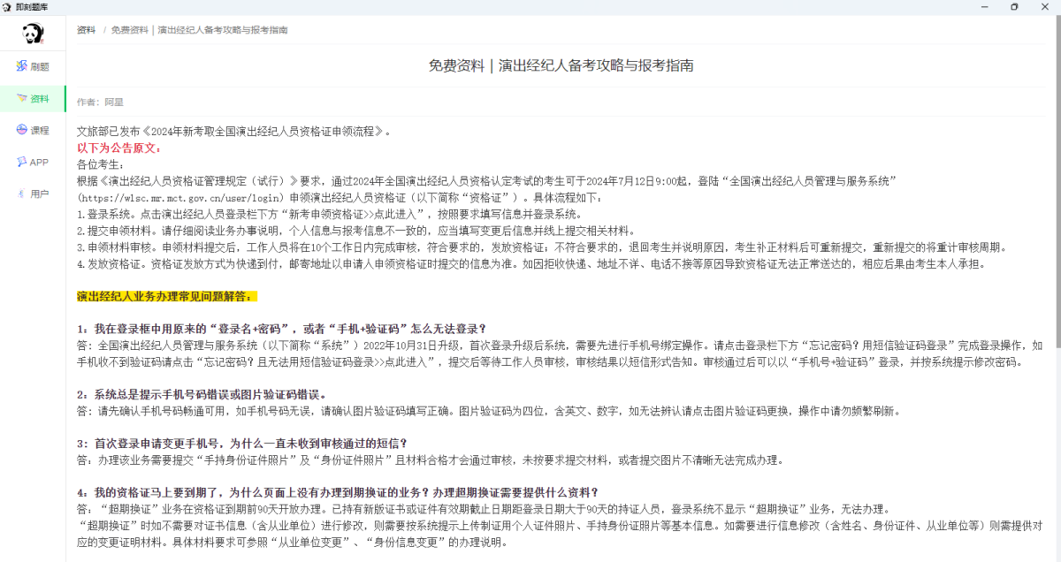
Task: Click FAQ question 1 about login failure
Action: 281,329
